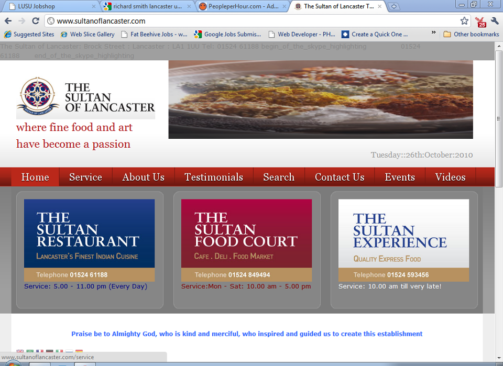Click the 'Service: 10.00 am till very late!' text
Image resolution: width=503 pixels, height=366 pixels.
coord(390,286)
